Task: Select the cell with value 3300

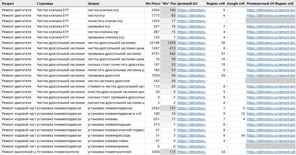Action: tap(153, 152)
